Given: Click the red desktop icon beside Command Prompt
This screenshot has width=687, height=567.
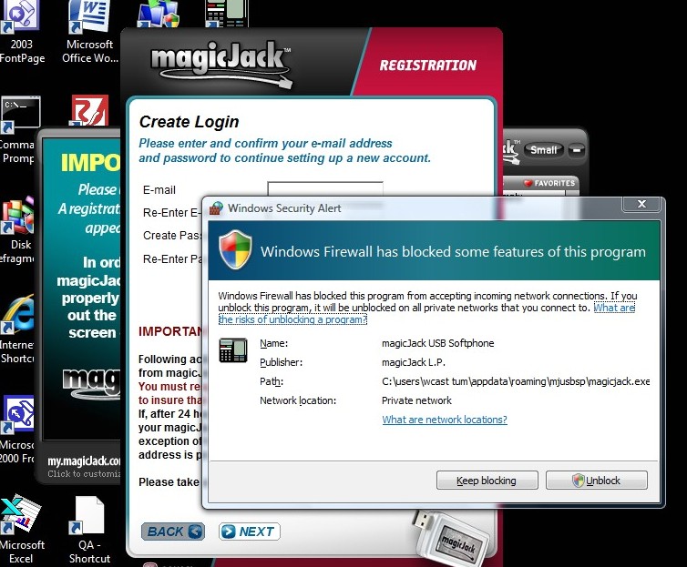Looking at the screenshot, I should coord(89,111).
